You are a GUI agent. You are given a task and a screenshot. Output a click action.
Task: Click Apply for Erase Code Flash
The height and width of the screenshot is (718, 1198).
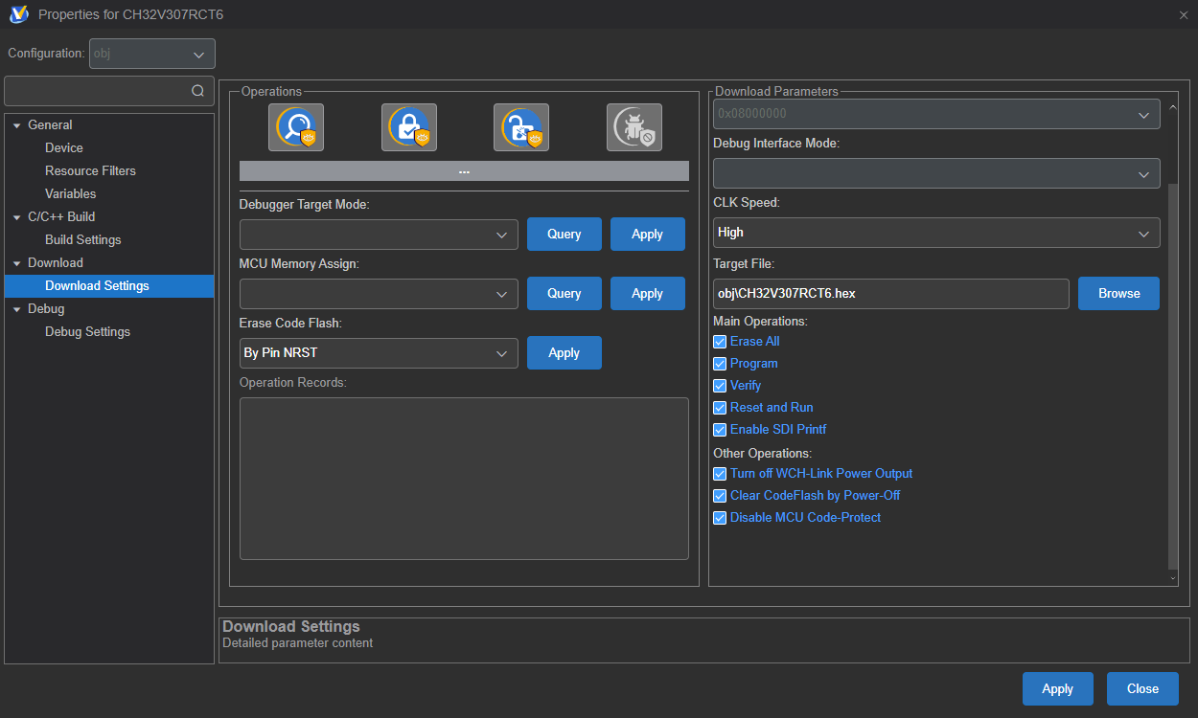564,353
